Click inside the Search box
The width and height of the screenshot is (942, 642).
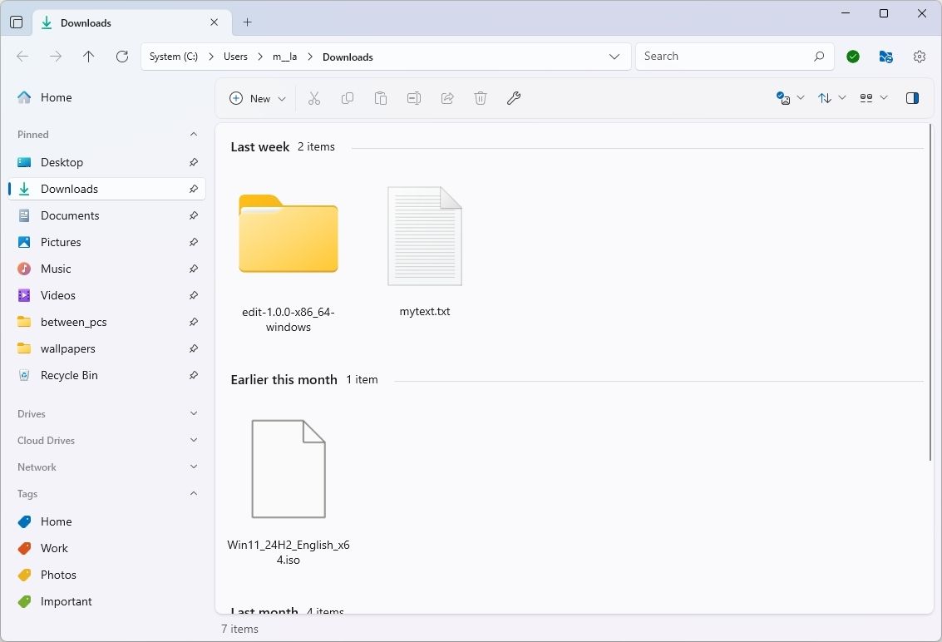coord(723,56)
